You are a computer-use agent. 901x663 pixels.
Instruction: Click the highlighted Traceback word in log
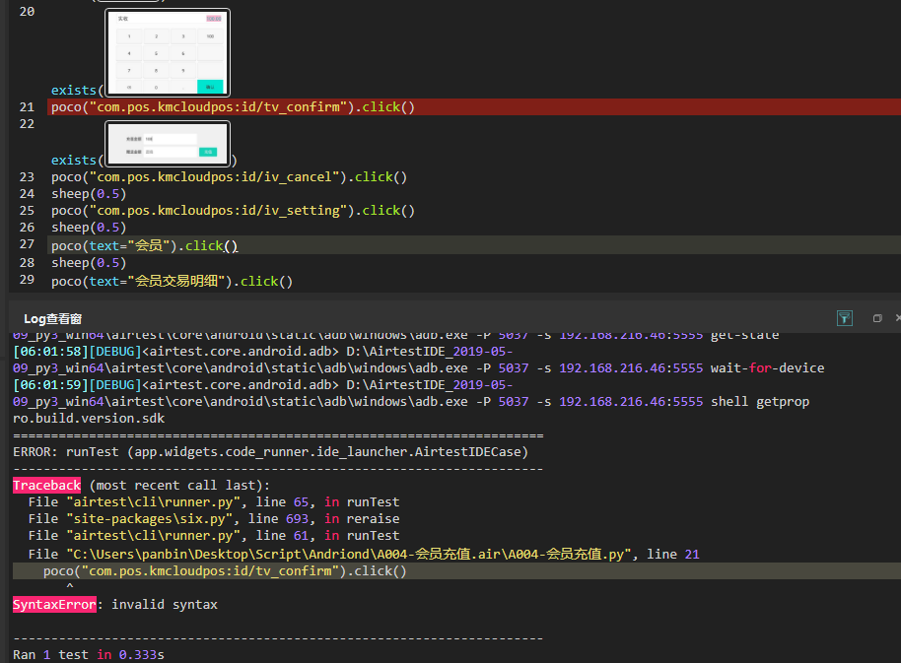(46, 485)
